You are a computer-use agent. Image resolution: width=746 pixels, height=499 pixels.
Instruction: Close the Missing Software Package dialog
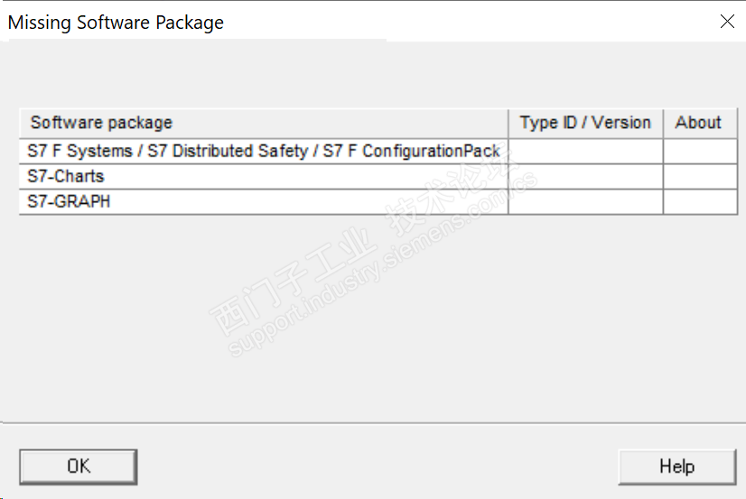click(x=727, y=22)
